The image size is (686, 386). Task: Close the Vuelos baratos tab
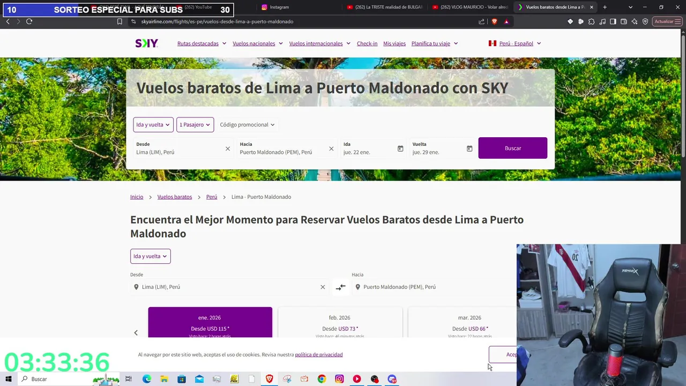pos(592,7)
